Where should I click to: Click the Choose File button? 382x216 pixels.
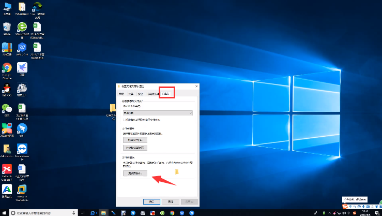(134, 140)
